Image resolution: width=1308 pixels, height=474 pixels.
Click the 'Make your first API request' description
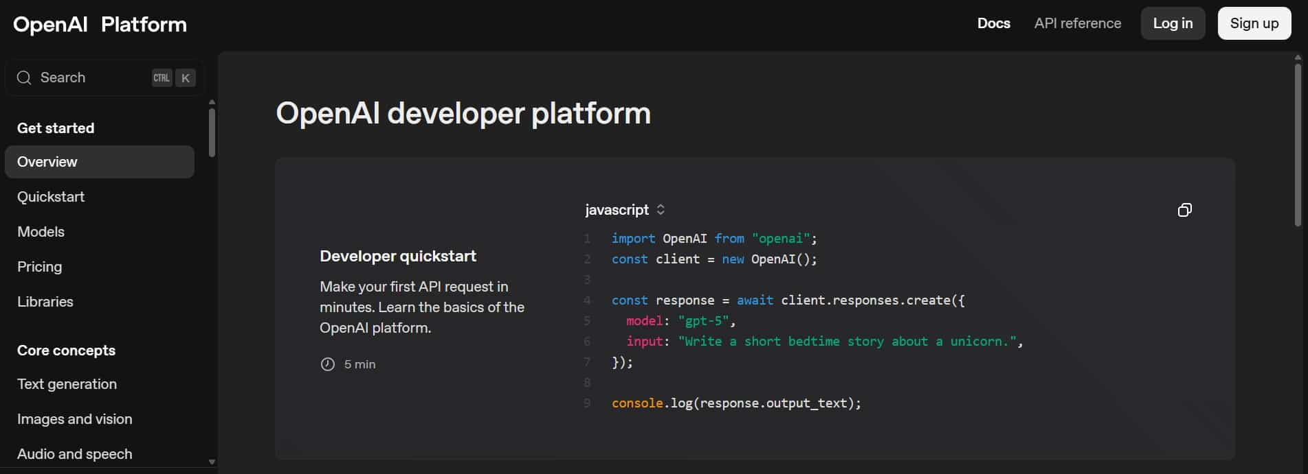click(422, 307)
